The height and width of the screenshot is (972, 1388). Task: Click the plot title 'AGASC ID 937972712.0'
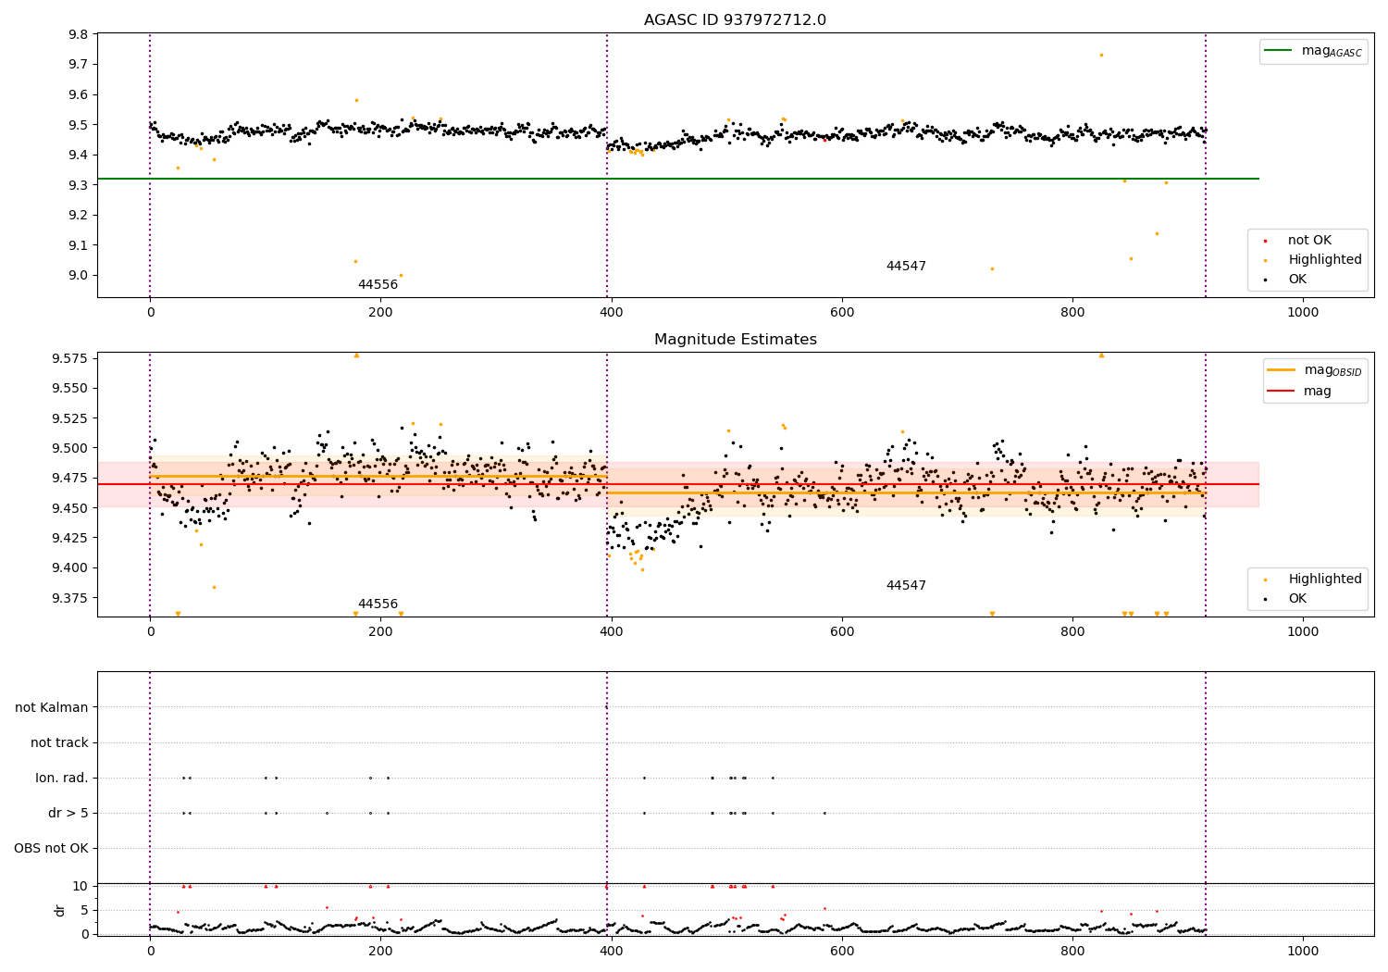tap(735, 20)
